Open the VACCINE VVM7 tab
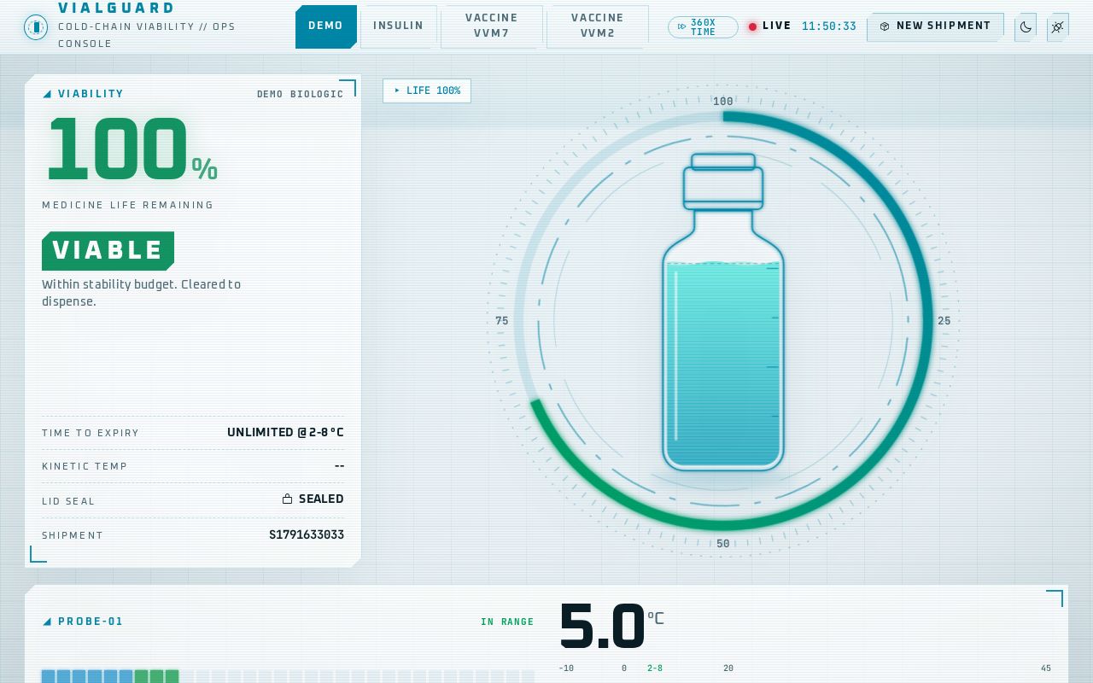The image size is (1093, 683). [x=491, y=26]
